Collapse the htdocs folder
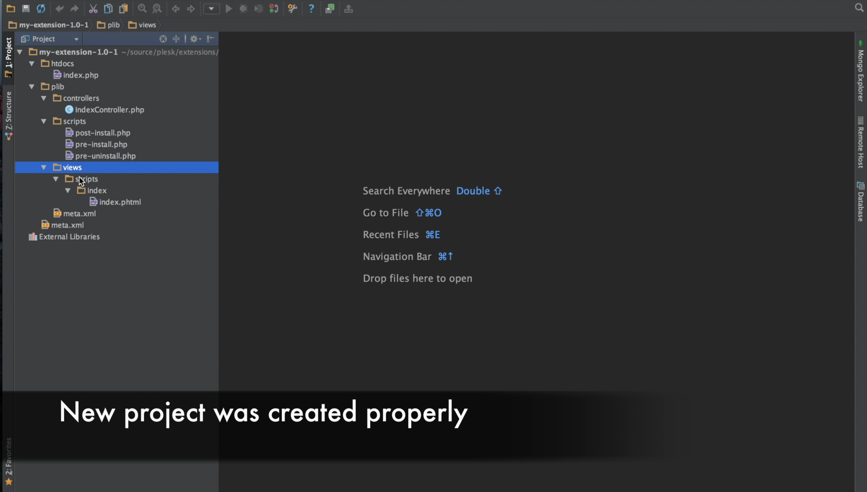Image resolution: width=867 pixels, height=492 pixels. pos(32,63)
